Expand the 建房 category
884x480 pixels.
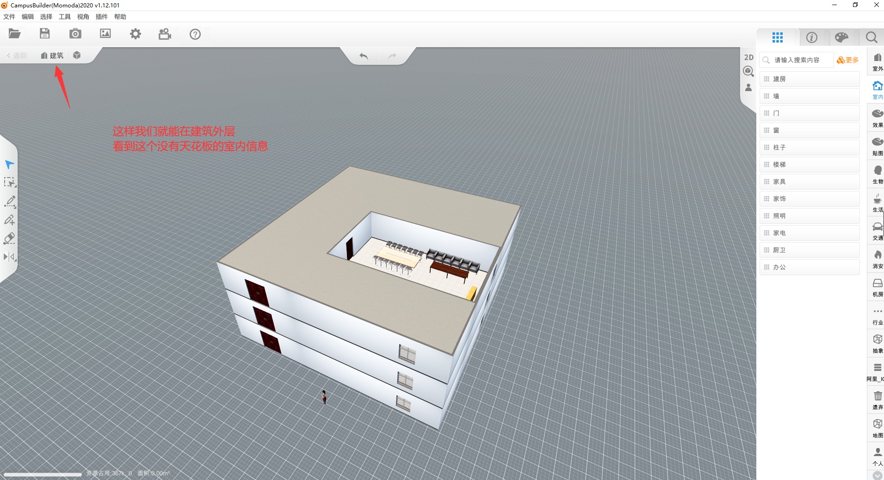coord(810,79)
